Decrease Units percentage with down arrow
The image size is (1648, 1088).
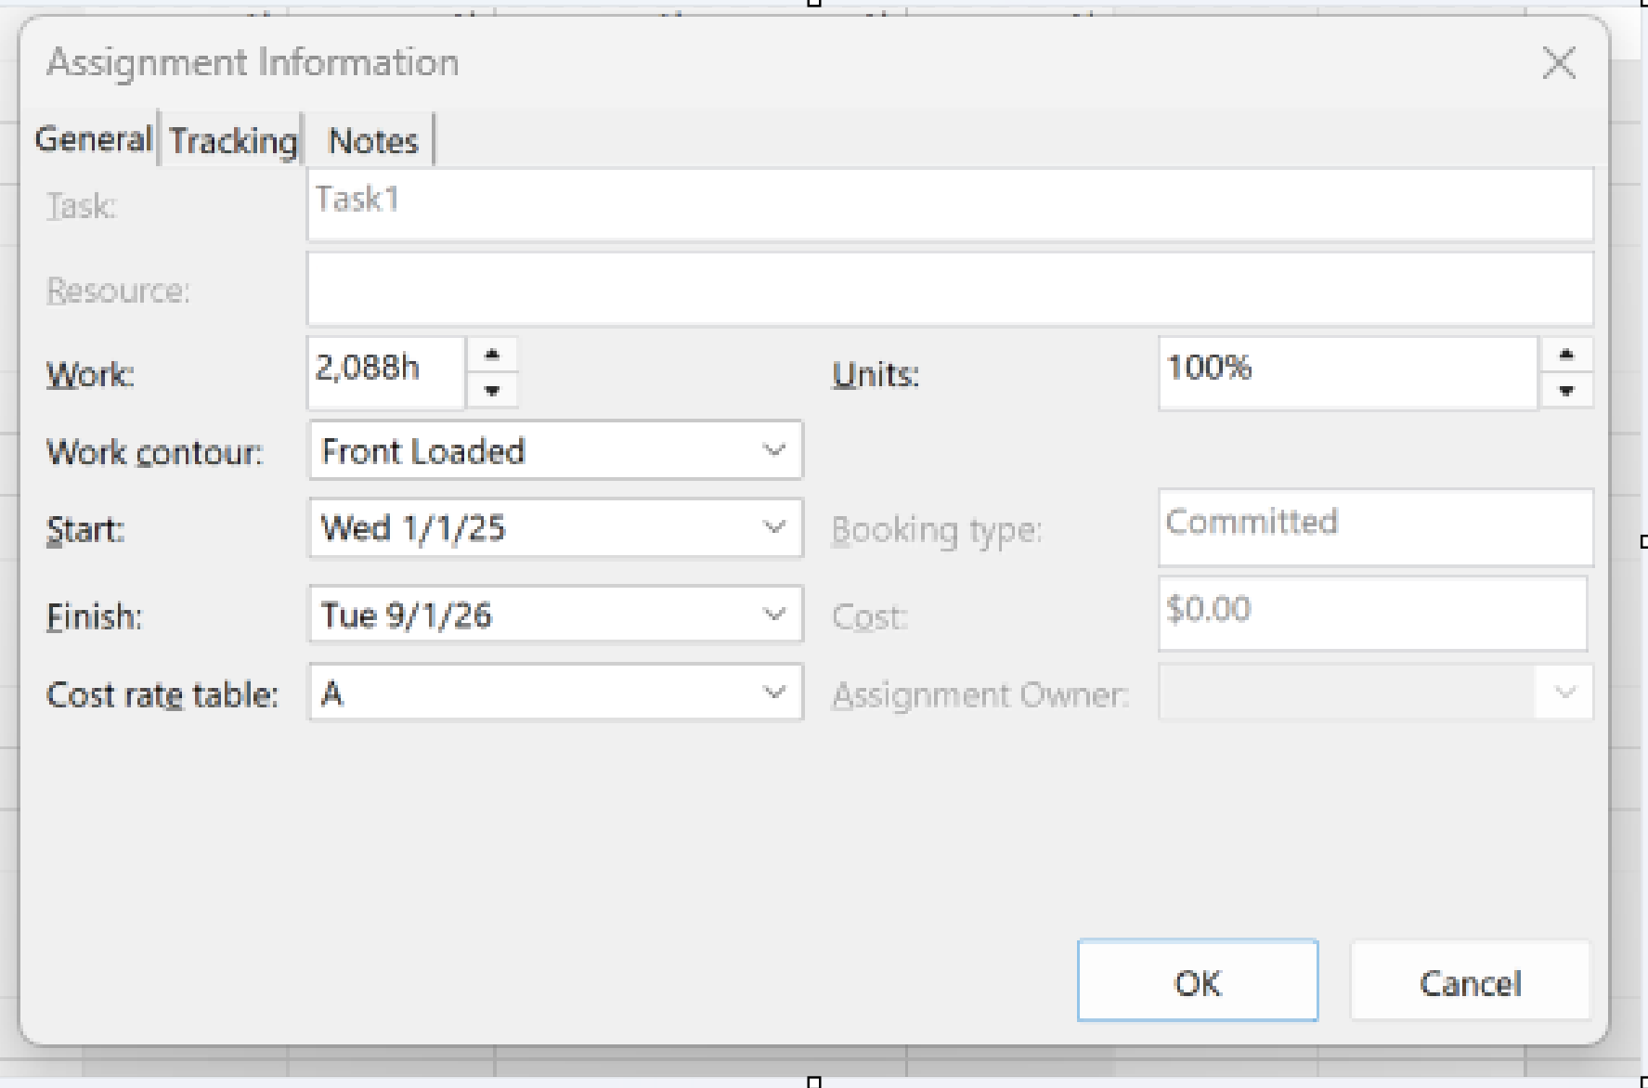pyautogui.click(x=1565, y=391)
